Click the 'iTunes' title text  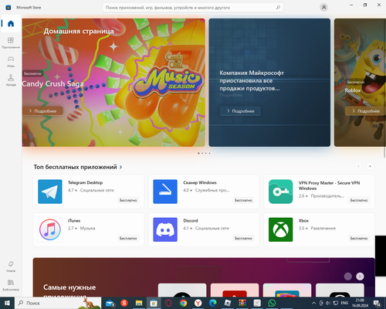pyautogui.click(x=74, y=221)
